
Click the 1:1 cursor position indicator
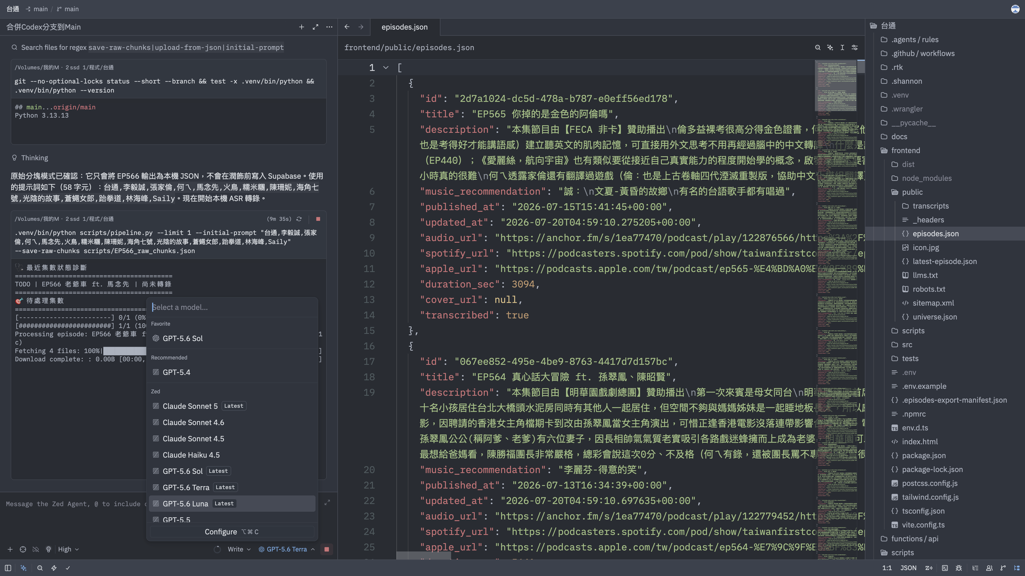click(x=887, y=568)
